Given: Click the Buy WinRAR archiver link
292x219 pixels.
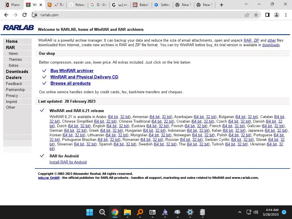Looking at the screenshot, I should click(72, 71).
